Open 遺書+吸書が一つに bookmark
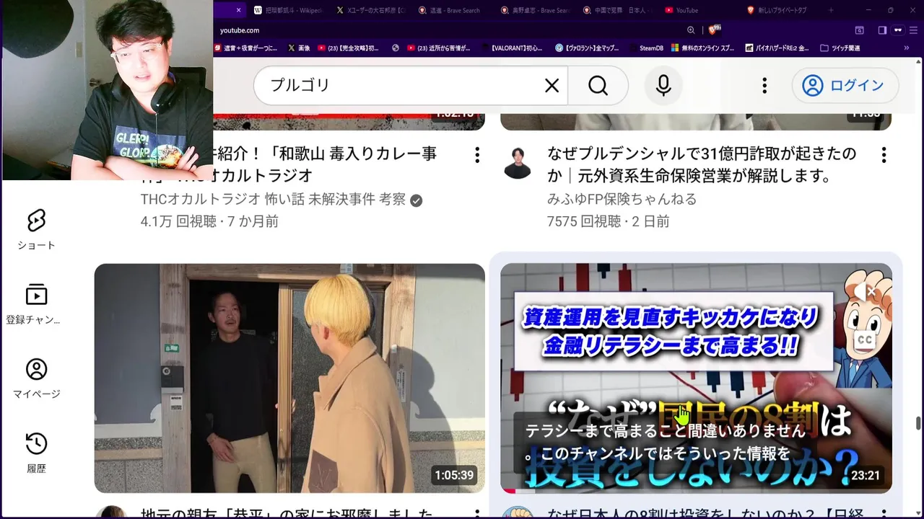Viewport: 924px width, 519px height. pos(245,48)
